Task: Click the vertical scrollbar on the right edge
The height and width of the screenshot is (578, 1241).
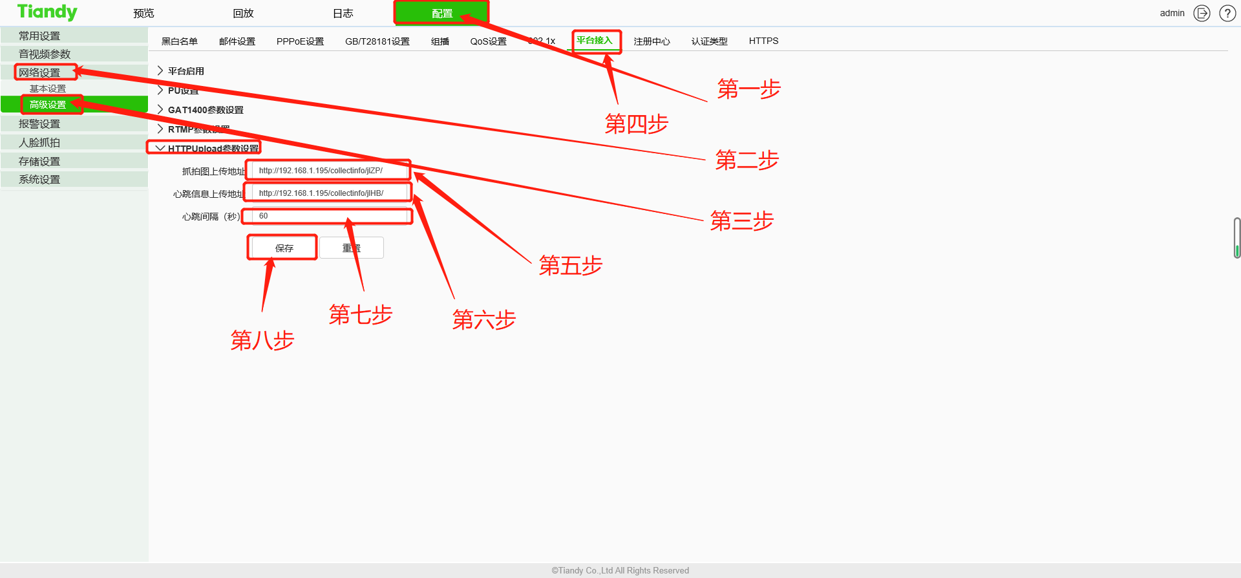Action: pos(1236,237)
